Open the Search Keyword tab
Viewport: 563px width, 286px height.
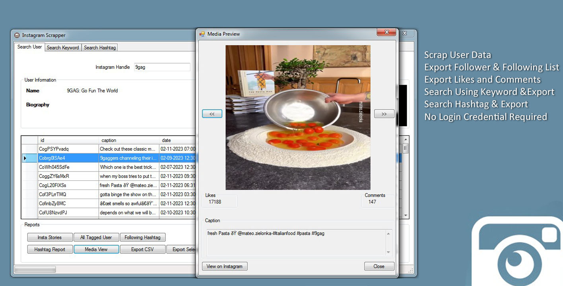click(63, 48)
